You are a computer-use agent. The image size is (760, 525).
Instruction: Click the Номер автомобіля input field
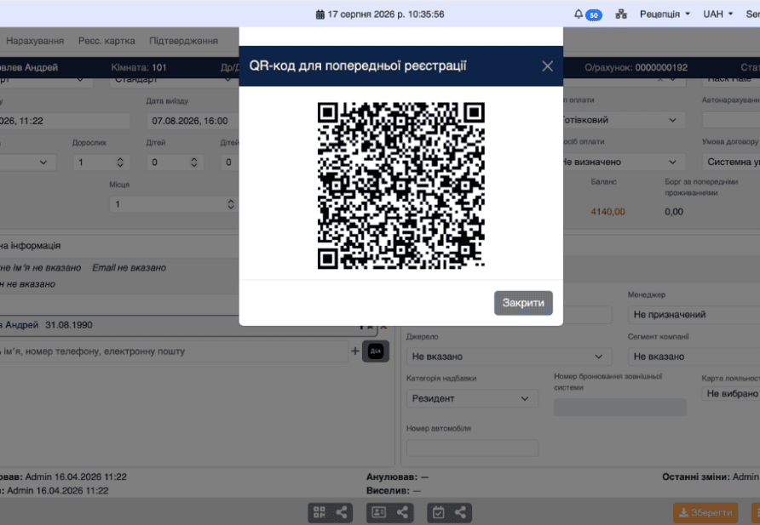[x=472, y=448]
